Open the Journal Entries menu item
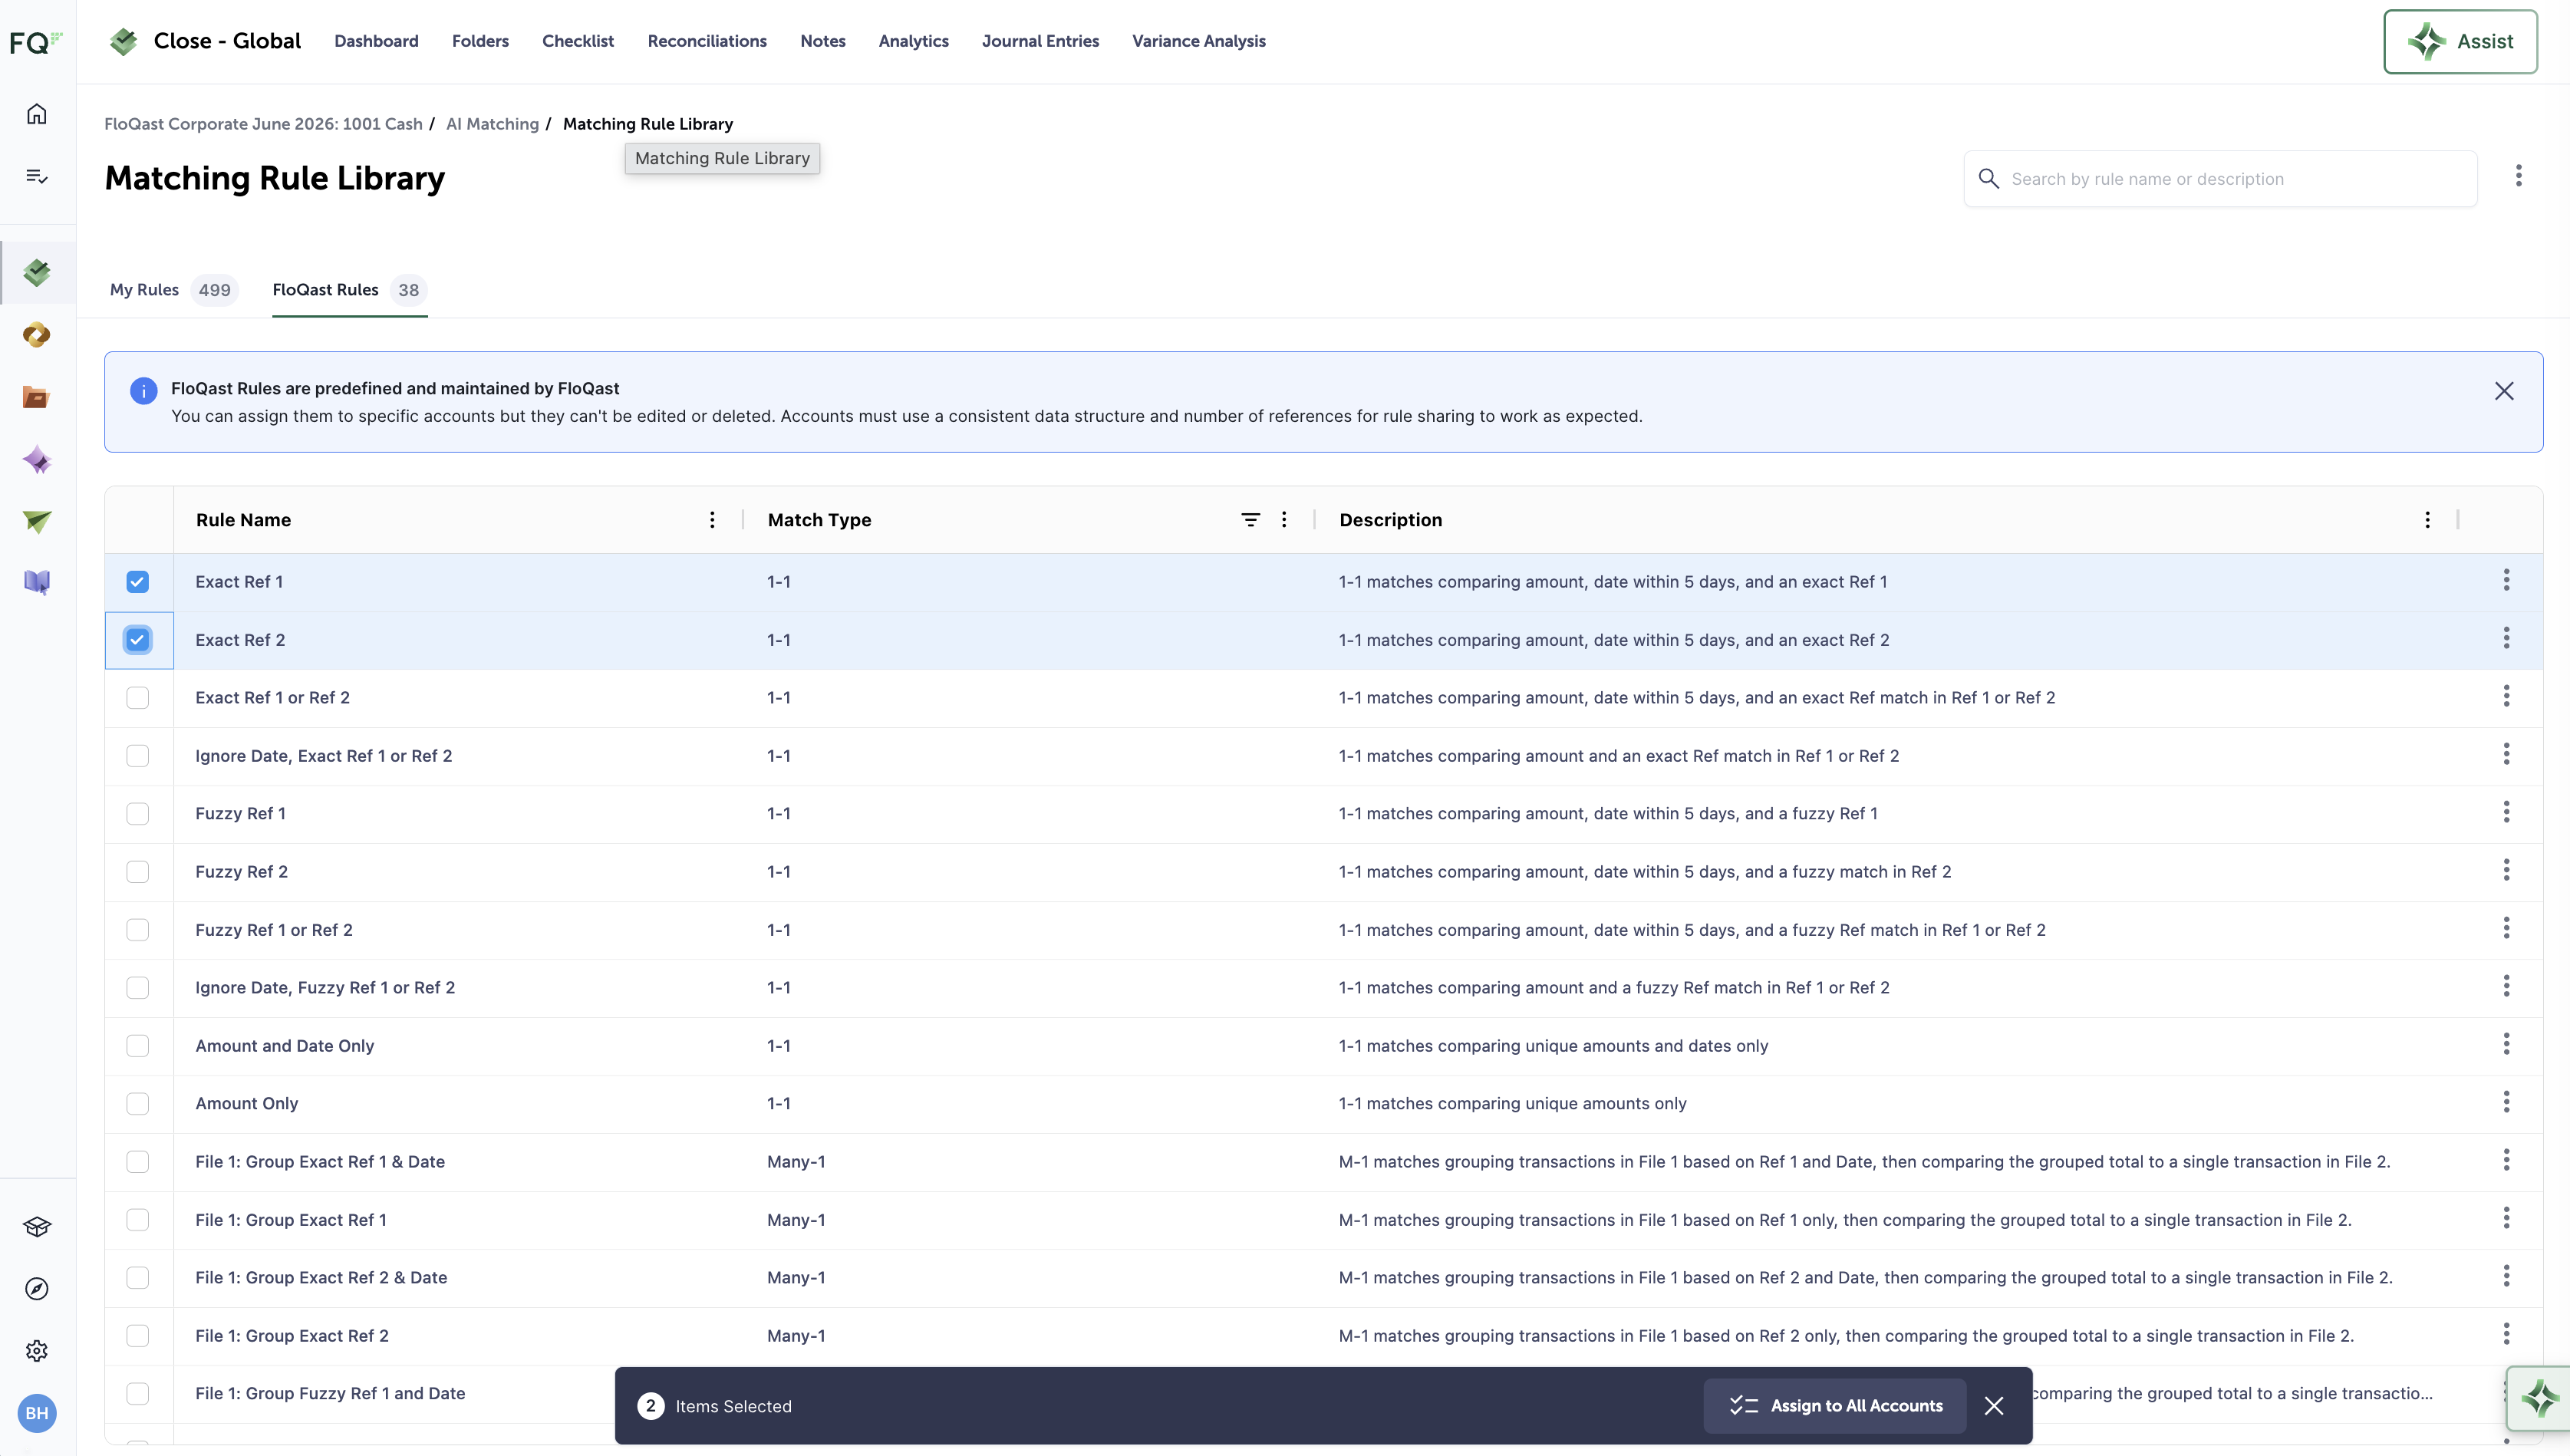This screenshot has width=2570, height=1456. tap(1040, 41)
